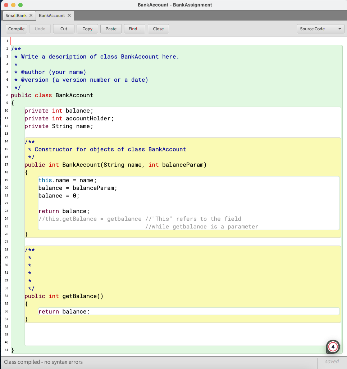Close the SmallBank tab with its X
The height and width of the screenshot is (369, 347).
pyautogui.click(x=31, y=15)
